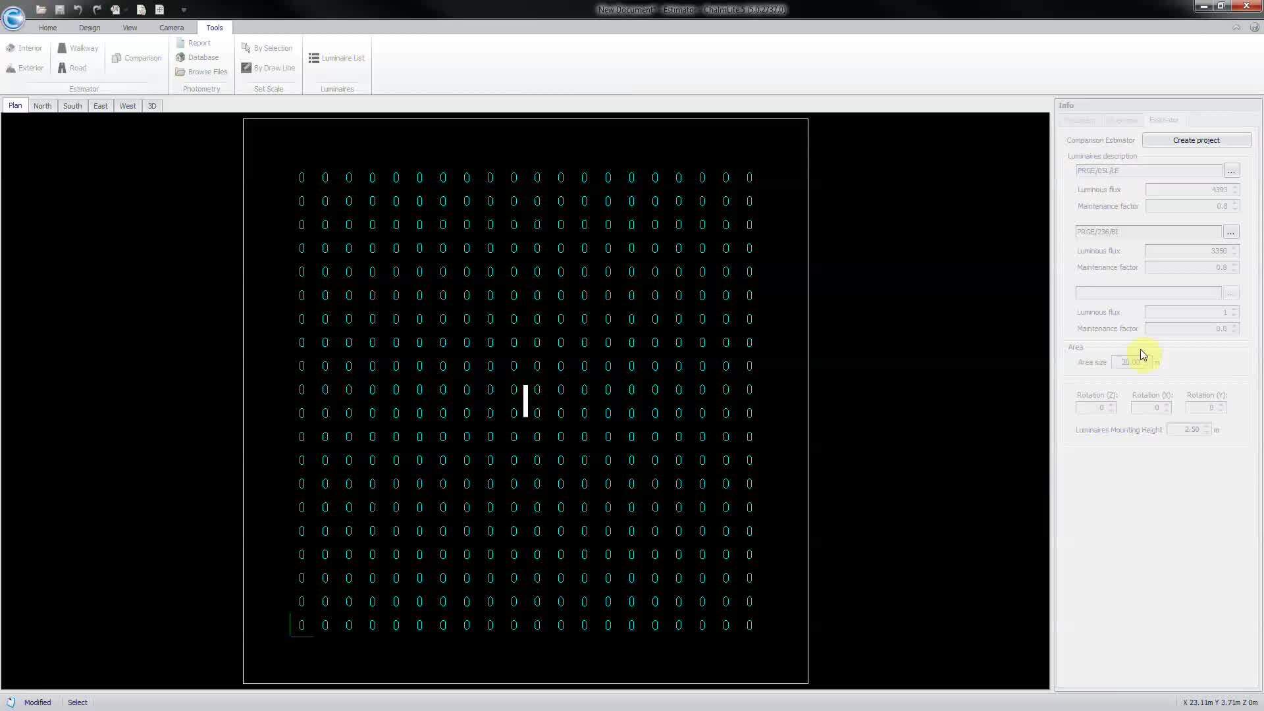Set scale By Selection
Image resolution: width=1264 pixels, height=711 pixels.
(267, 47)
